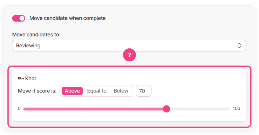The image size is (259, 135).
Task: Click the Reviewing text in the stage selector
Action: pyautogui.click(x=28, y=46)
